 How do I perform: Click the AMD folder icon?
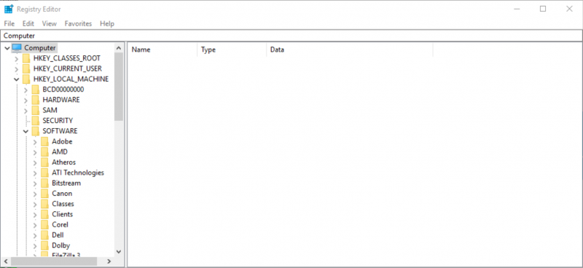44,152
